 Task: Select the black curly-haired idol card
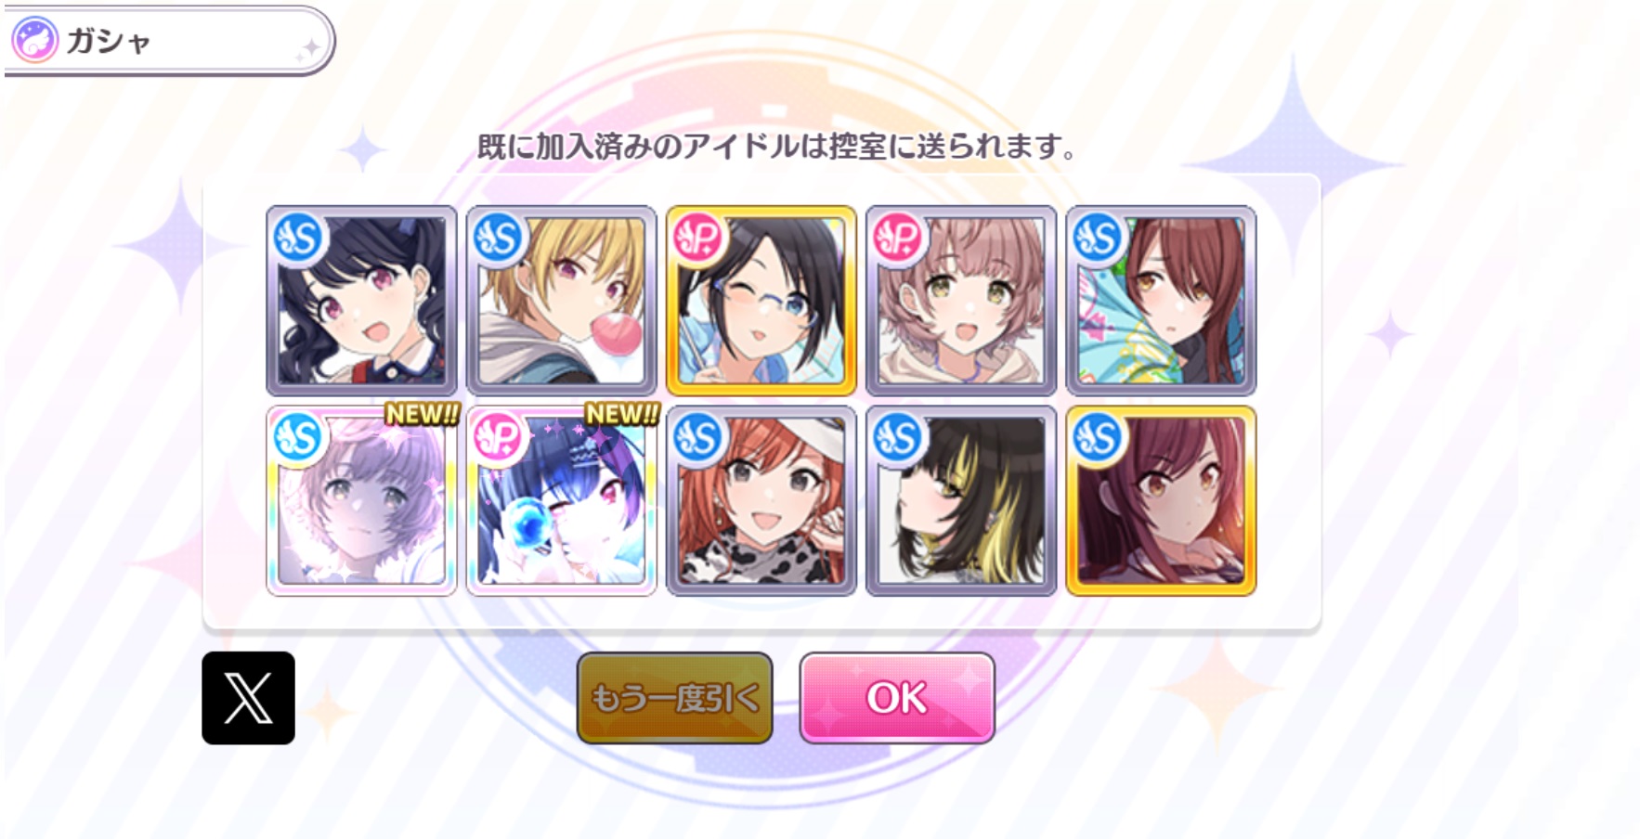(362, 301)
